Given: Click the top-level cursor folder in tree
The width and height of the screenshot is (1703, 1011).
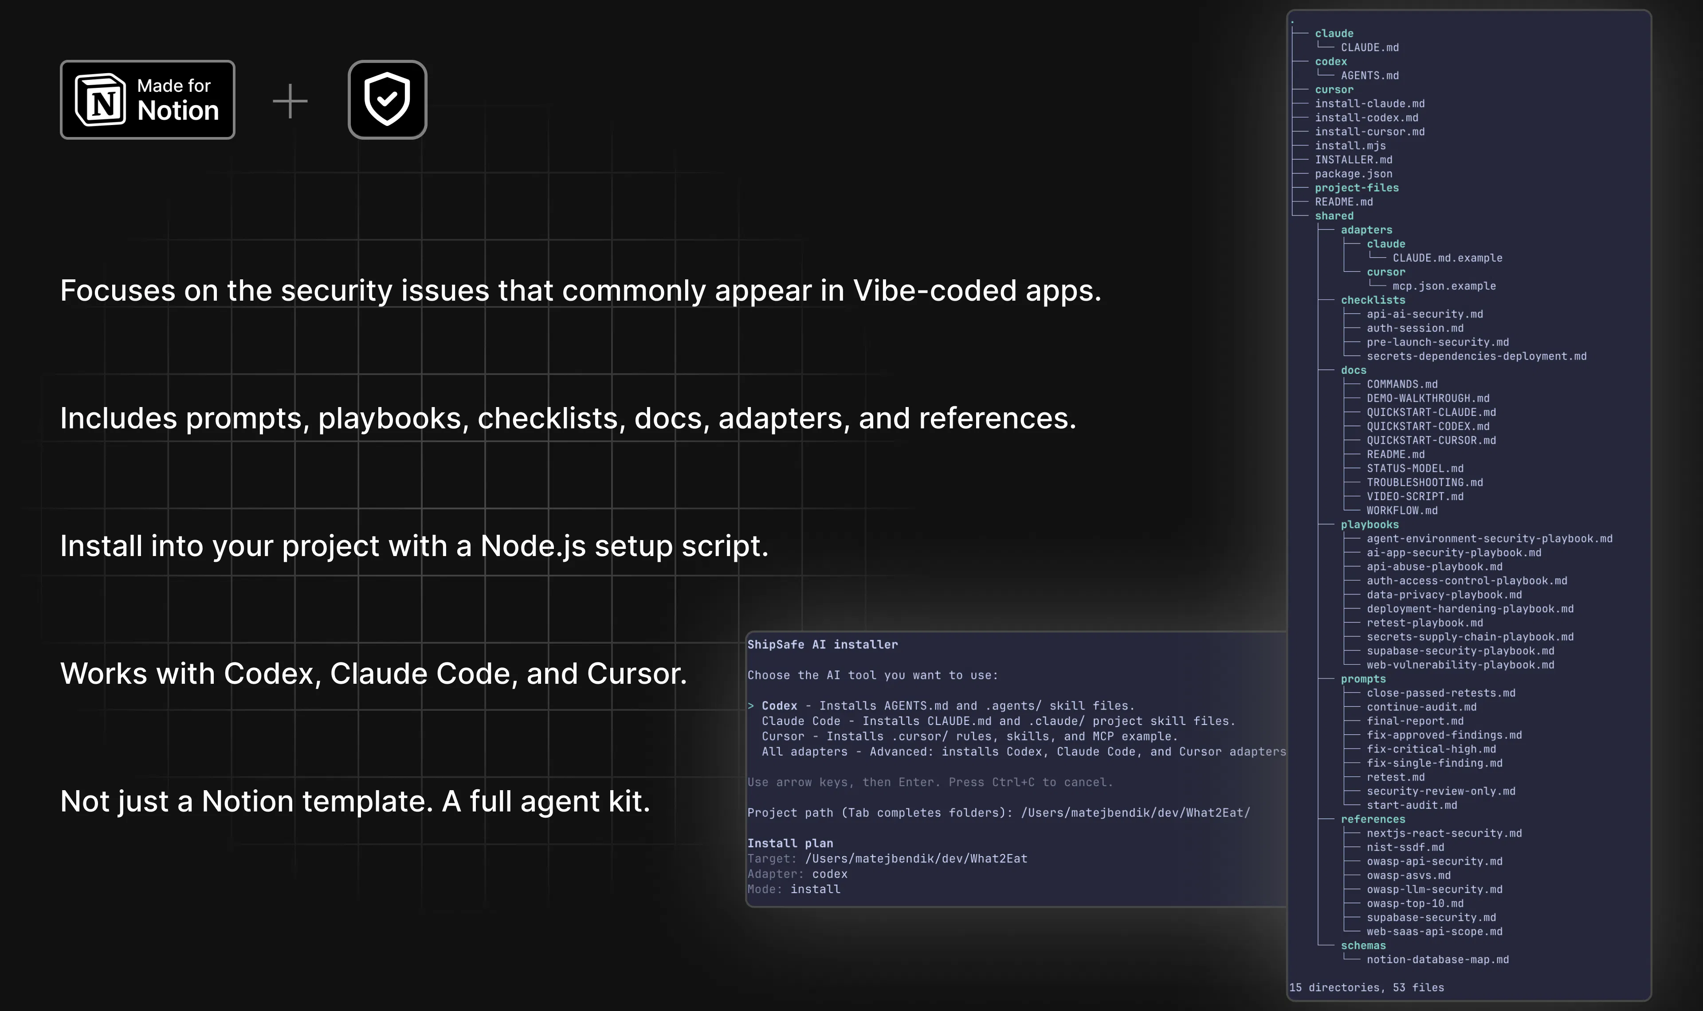Looking at the screenshot, I should point(1334,90).
